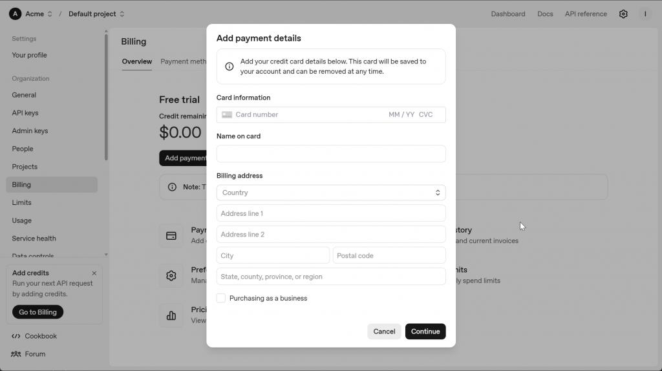This screenshot has height=371, width=662.
Task: Cancel the payment details dialog
Action: click(384, 332)
